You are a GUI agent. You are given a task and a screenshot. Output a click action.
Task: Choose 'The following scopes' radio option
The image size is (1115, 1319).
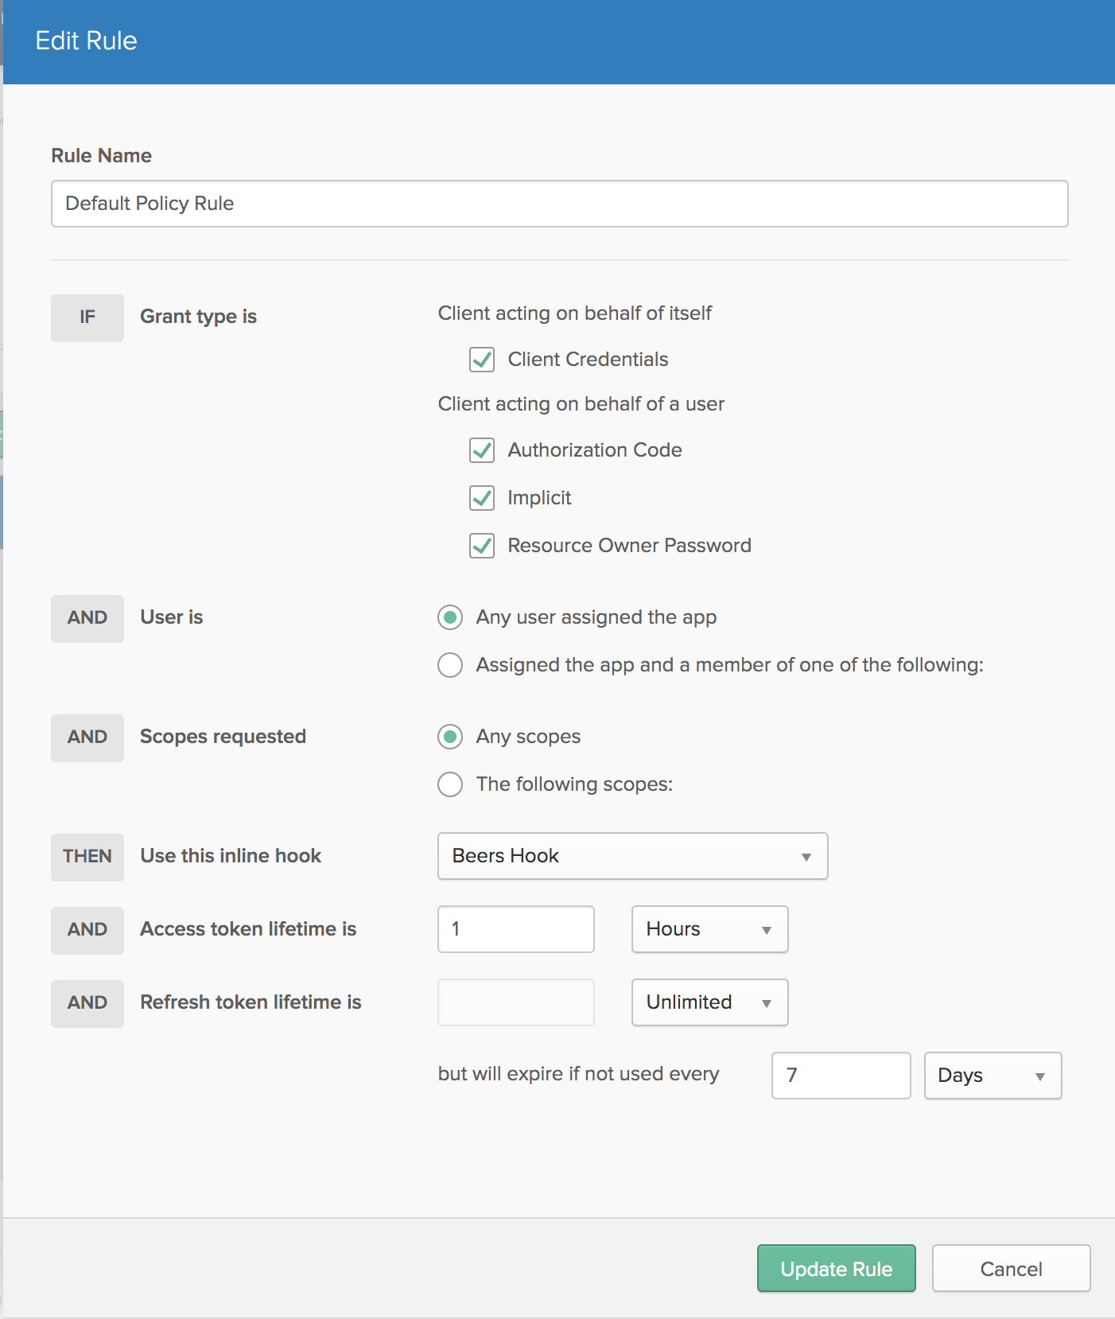click(x=450, y=784)
